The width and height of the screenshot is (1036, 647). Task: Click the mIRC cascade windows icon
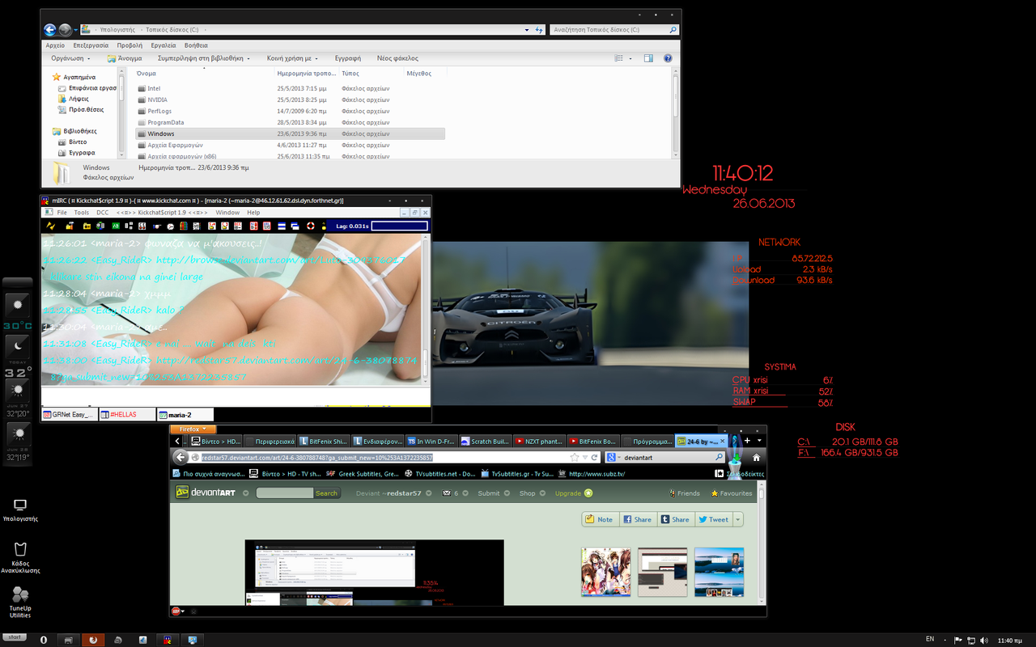coord(295,226)
